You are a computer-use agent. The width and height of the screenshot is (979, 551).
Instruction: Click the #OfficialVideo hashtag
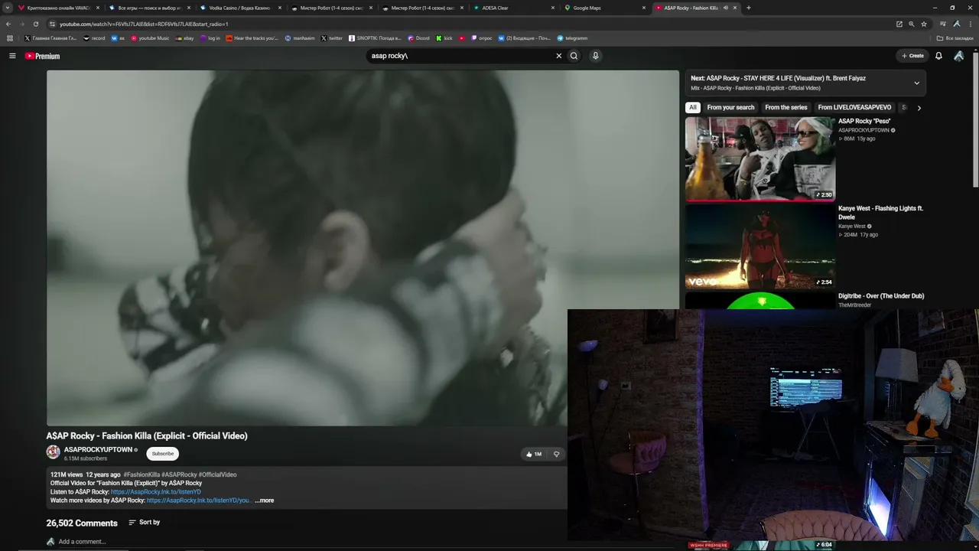[x=218, y=474]
